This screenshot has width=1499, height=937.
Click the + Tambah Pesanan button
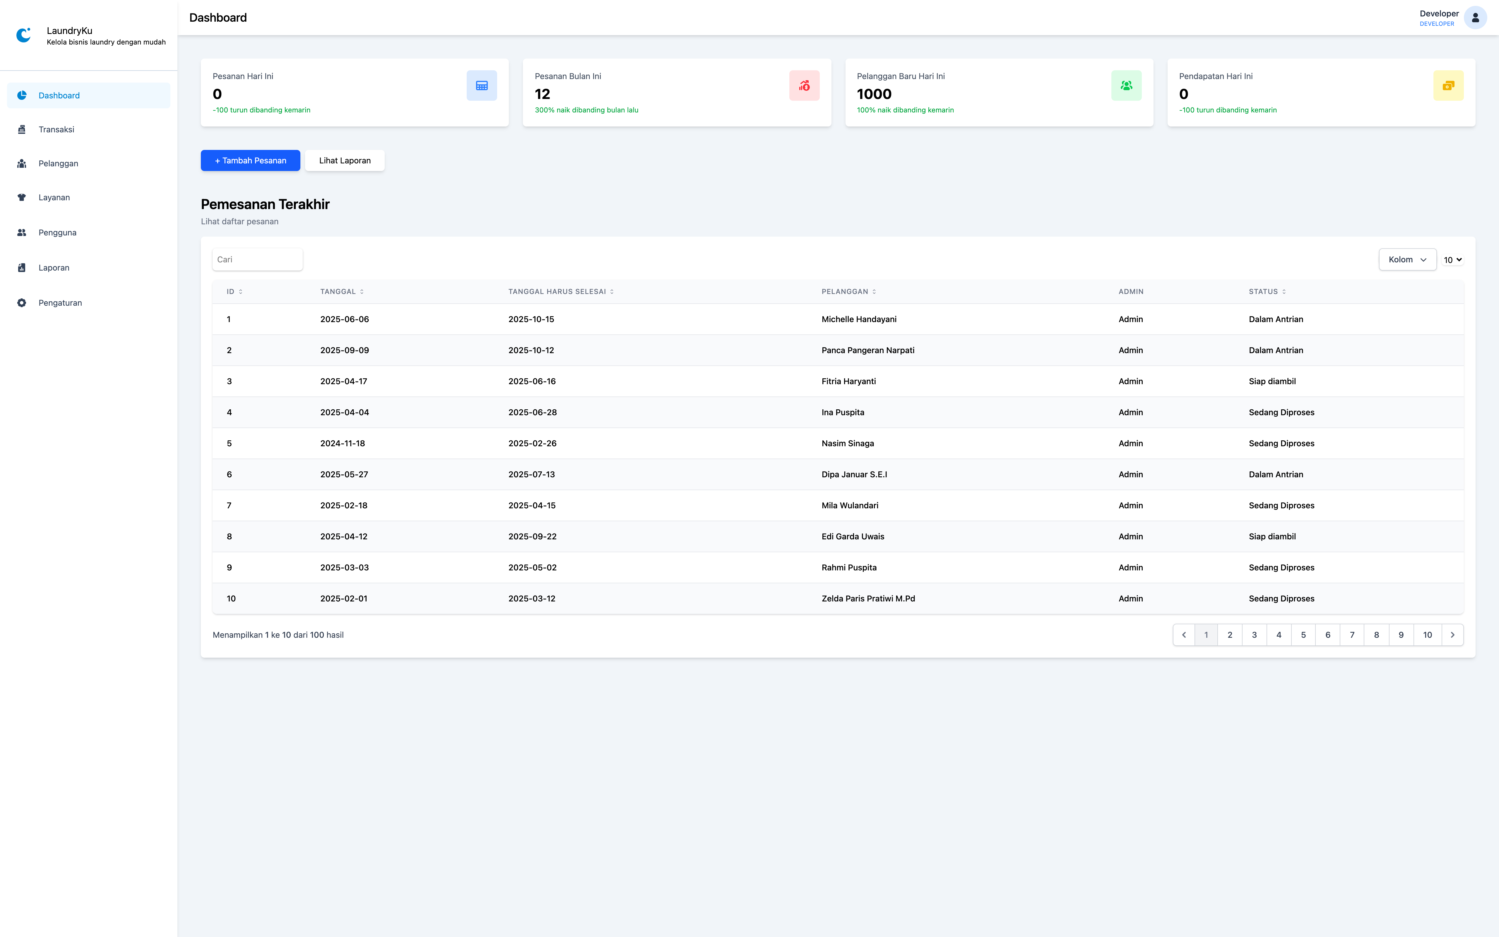pyautogui.click(x=250, y=160)
